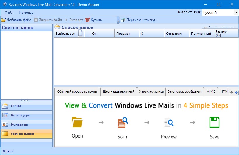The height and width of the screenshot is (155, 239).
Task: Sort by the Отправил column header
Action: (177, 34)
